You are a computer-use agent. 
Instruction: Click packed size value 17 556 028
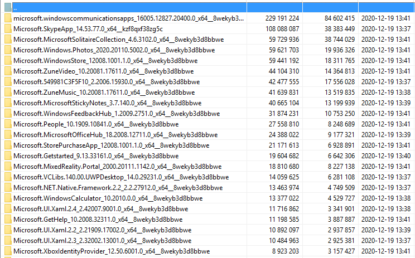(340, 82)
